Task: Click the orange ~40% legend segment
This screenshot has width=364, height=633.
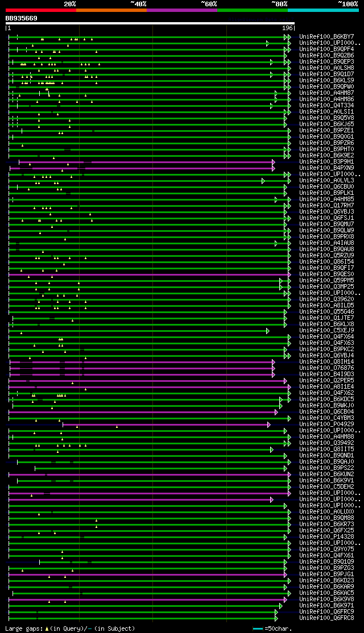Action: (x=111, y=10)
